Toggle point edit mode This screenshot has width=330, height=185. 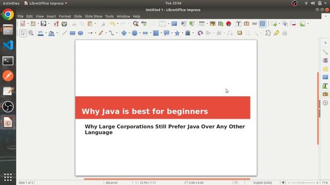[268, 33]
